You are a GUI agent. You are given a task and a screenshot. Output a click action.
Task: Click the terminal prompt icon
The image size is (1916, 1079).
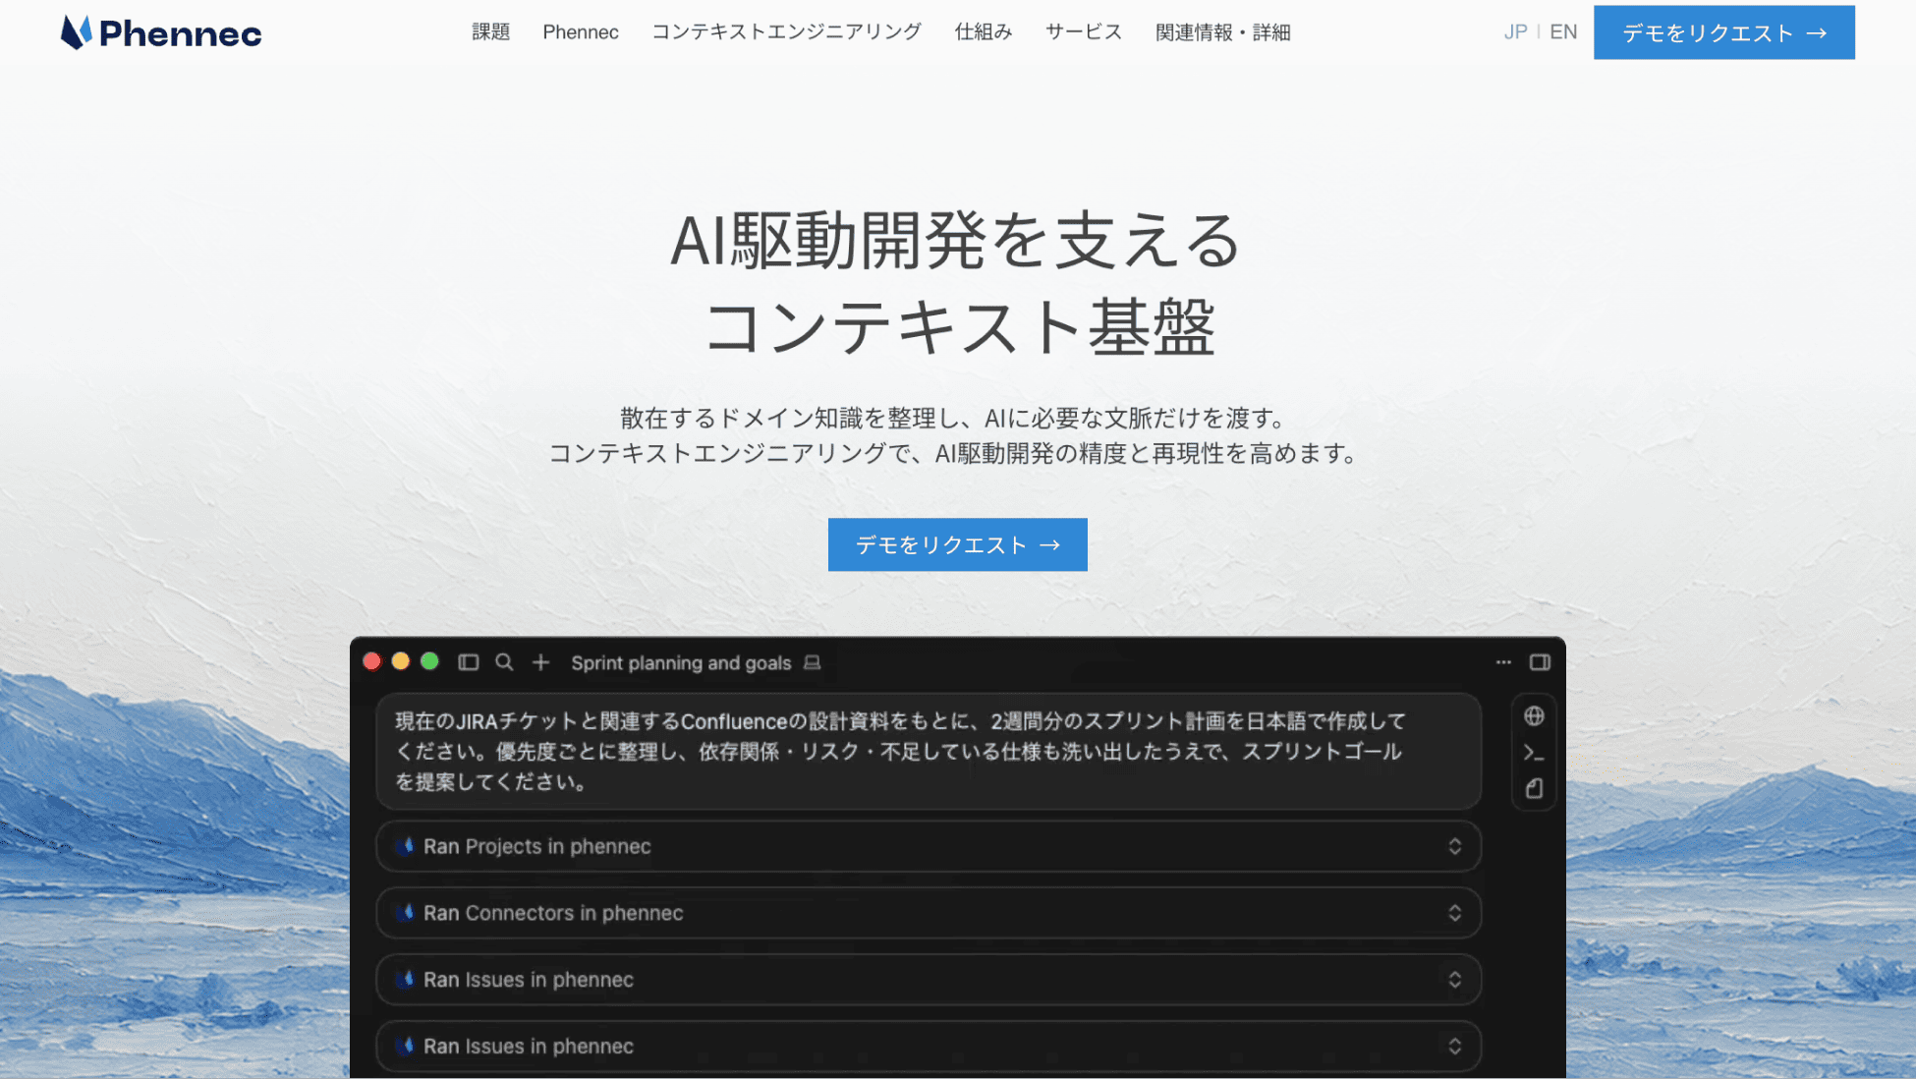click(1534, 754)
